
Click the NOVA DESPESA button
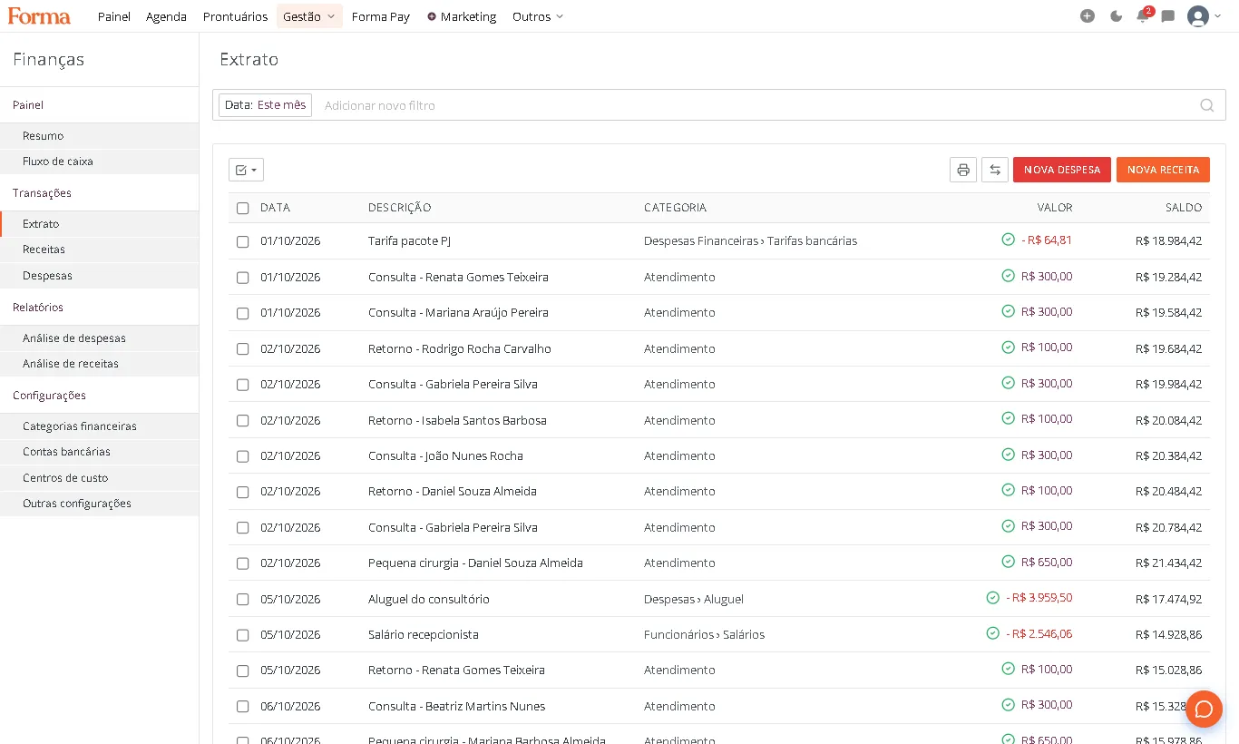(1062, 170)
